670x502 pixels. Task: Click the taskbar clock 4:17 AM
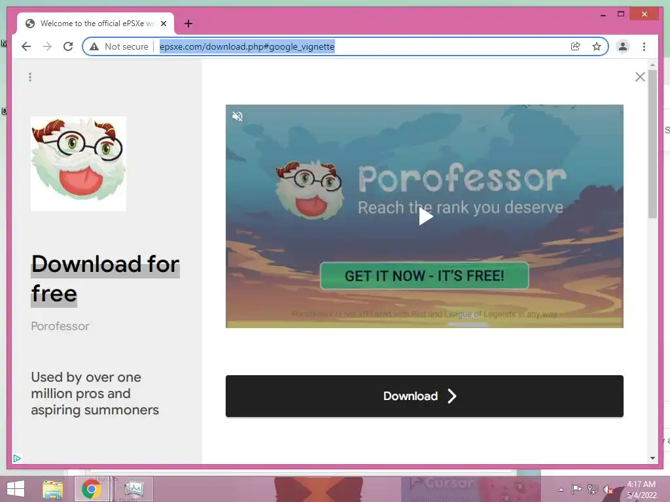pyautogui.click(x=641, y=490)
